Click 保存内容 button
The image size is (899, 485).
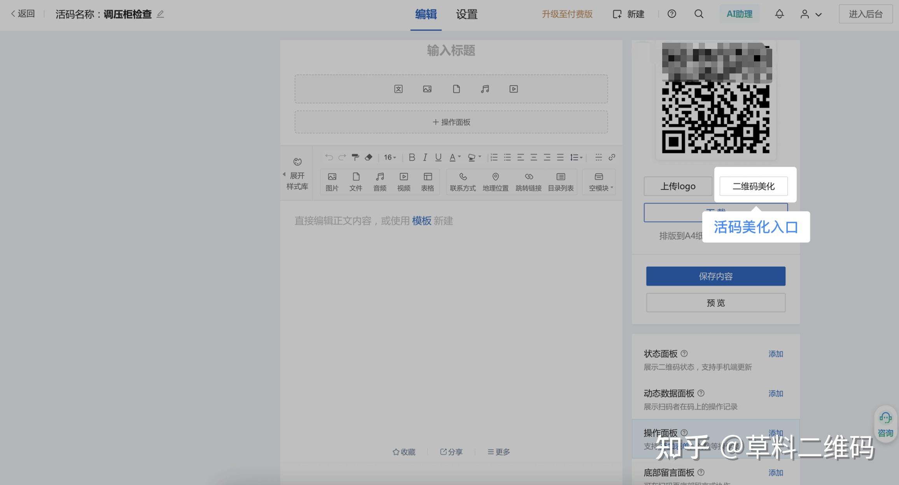tap(715, 276)
